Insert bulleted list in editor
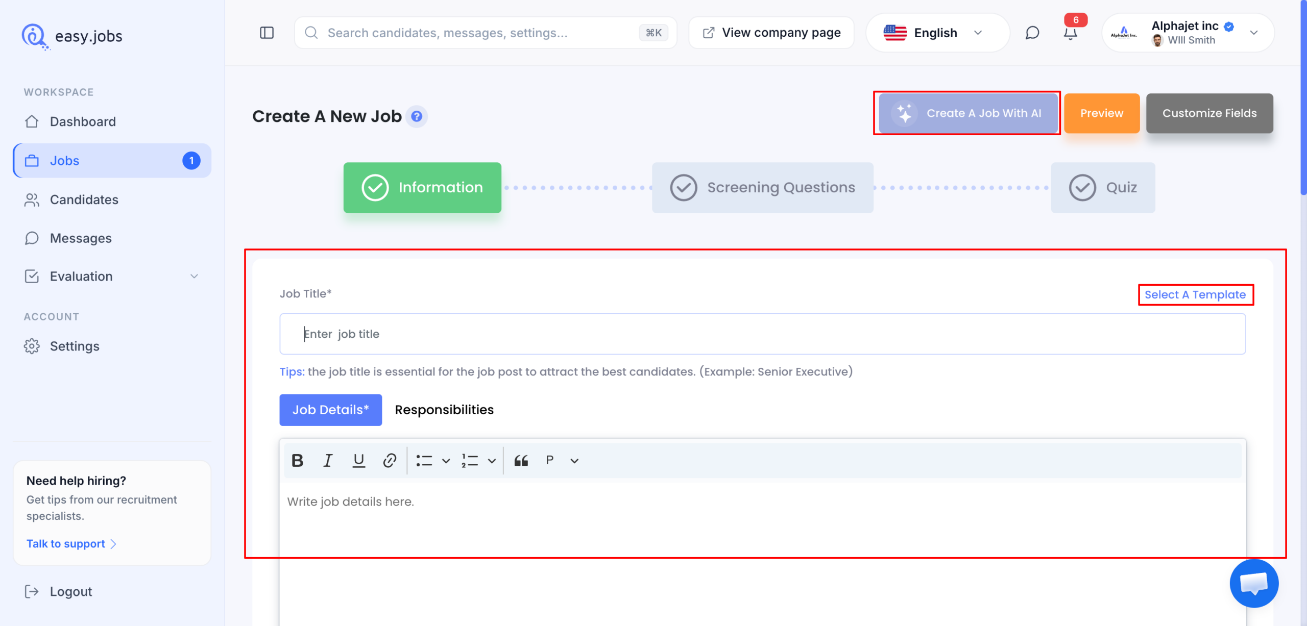The height and width of the screenshot is (626, 1307). [424, 461]
